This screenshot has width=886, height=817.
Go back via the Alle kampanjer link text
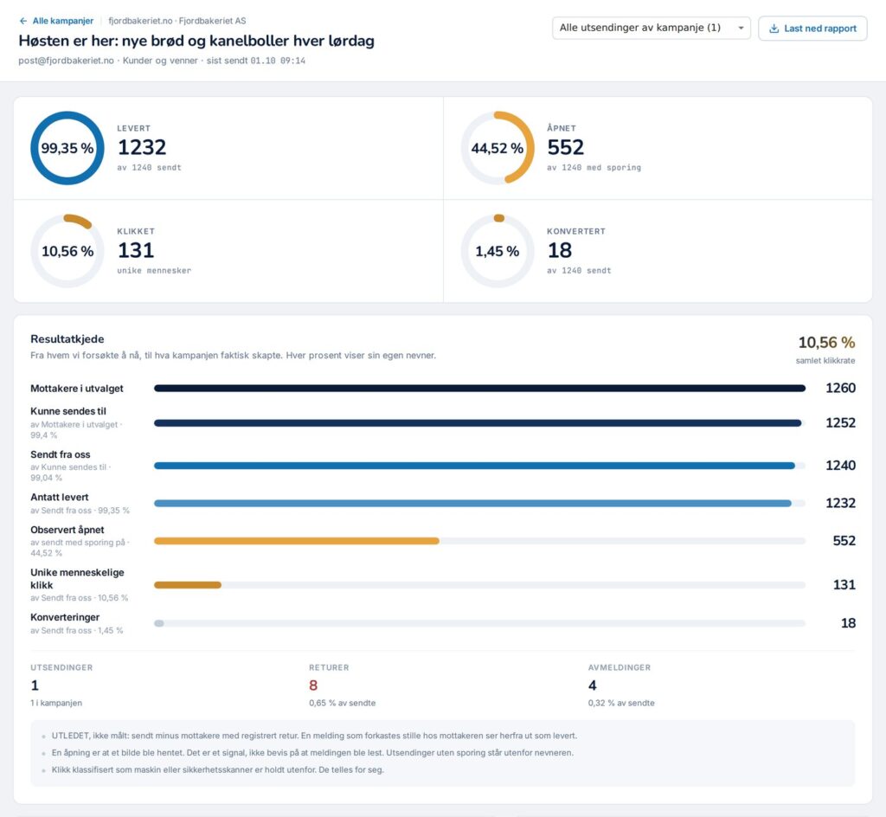click(x=62, y=21)
